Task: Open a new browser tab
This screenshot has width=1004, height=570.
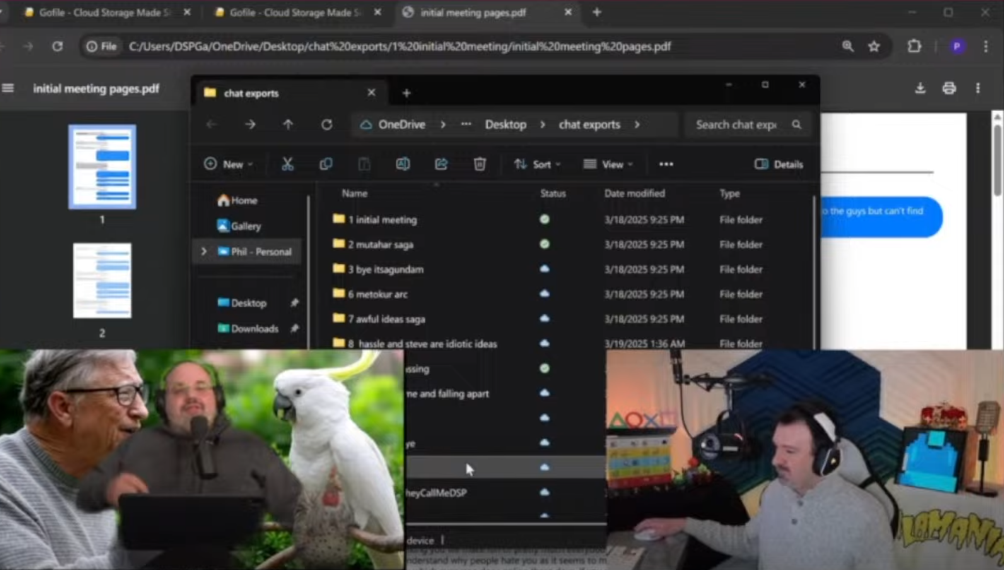Action: (597, 12)
